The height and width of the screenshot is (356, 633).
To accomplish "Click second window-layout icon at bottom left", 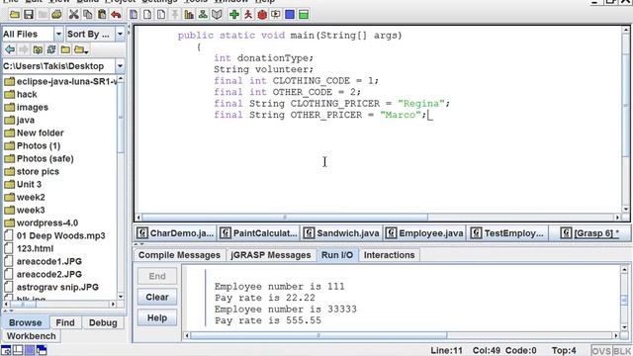I will coord(18,350).
